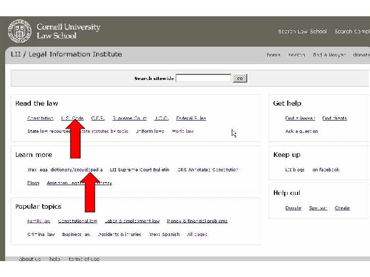Viewport: 370px width, 277px height.
Task: Open the Donate link under Help out
Action: pos(293,208)
